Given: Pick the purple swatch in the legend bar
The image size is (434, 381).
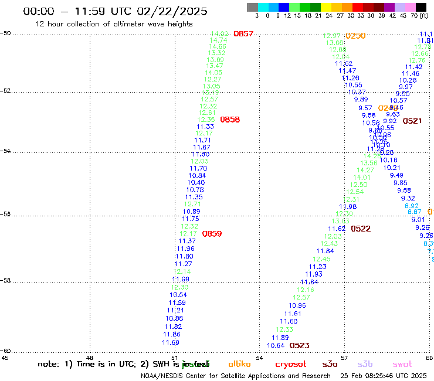Looking at the screenshot, I should pyautogui.click(x=389, y=7).
